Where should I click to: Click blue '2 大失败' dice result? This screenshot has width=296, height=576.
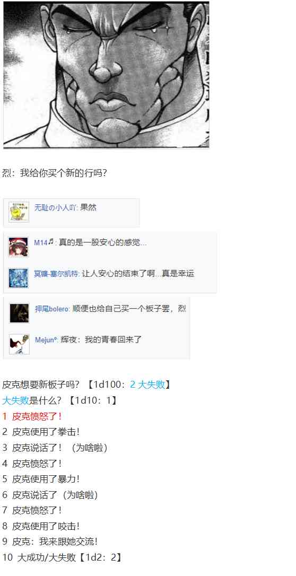click(147, 385)
